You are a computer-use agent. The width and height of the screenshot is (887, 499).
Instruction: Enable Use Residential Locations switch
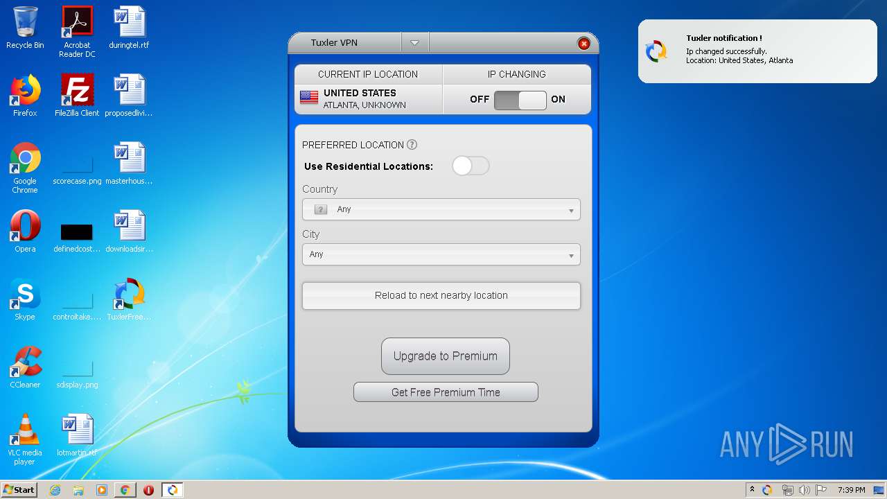tap(471, 166)
